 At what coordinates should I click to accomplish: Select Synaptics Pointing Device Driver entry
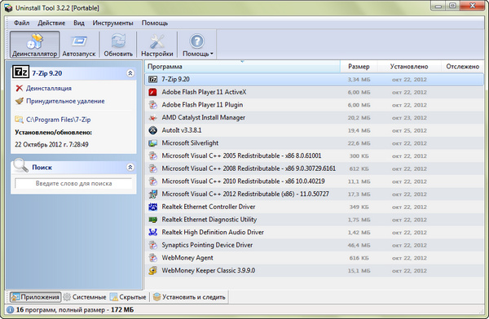coord(315,245)
